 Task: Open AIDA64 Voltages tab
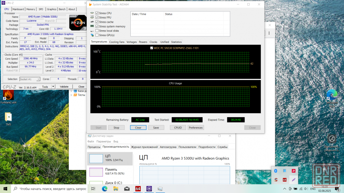coord(132,42)
